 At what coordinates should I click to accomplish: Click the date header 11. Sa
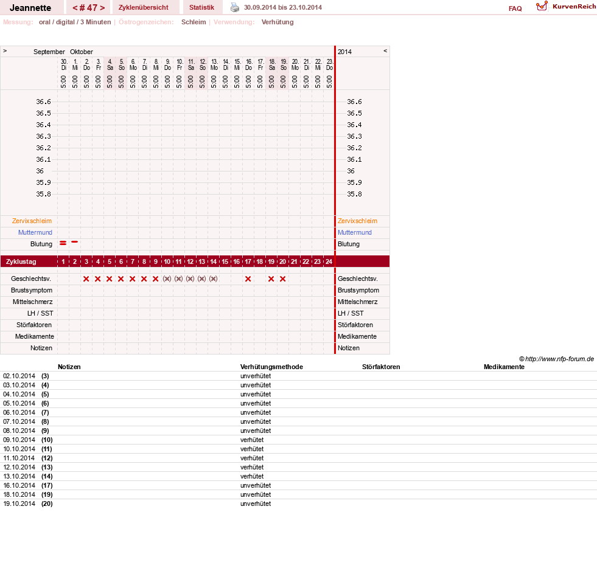(x=191, y=64)
